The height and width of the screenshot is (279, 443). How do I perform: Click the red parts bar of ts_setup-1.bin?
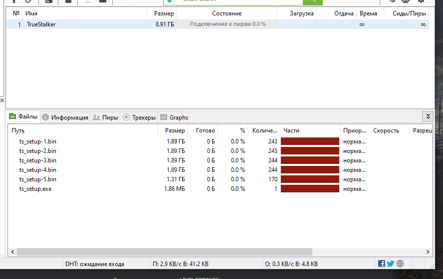(x=310, y=141)
